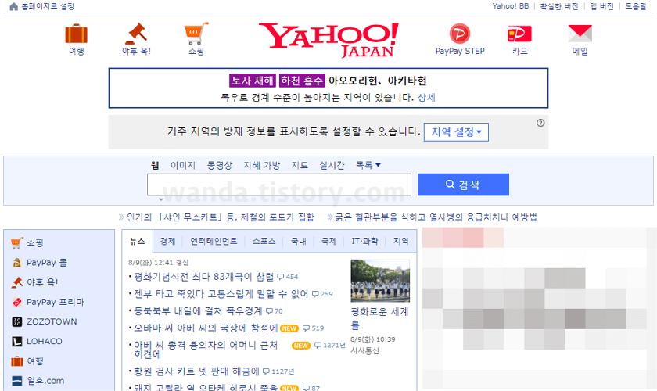657x391 pixels.
Task: Switch to the 스포츠 news tab
Action: coord(264,241)
